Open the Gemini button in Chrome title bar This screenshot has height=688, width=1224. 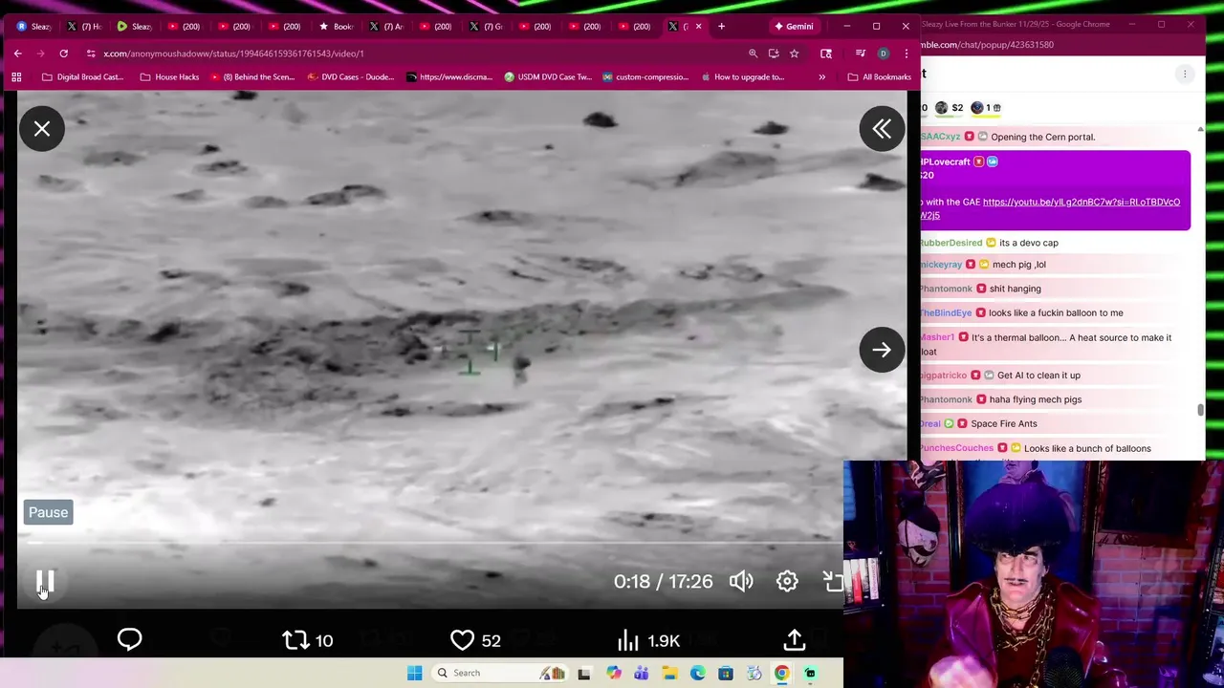tap(794, 26)
